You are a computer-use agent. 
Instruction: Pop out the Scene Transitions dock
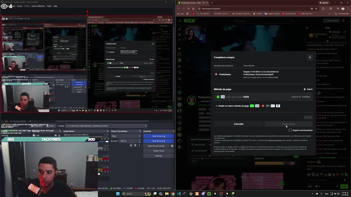coord(140,131)
